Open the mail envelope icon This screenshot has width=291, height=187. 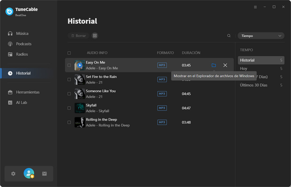coord(44,174)
